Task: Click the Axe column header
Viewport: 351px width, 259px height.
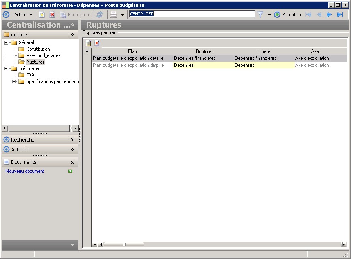Action: [315, 51]
